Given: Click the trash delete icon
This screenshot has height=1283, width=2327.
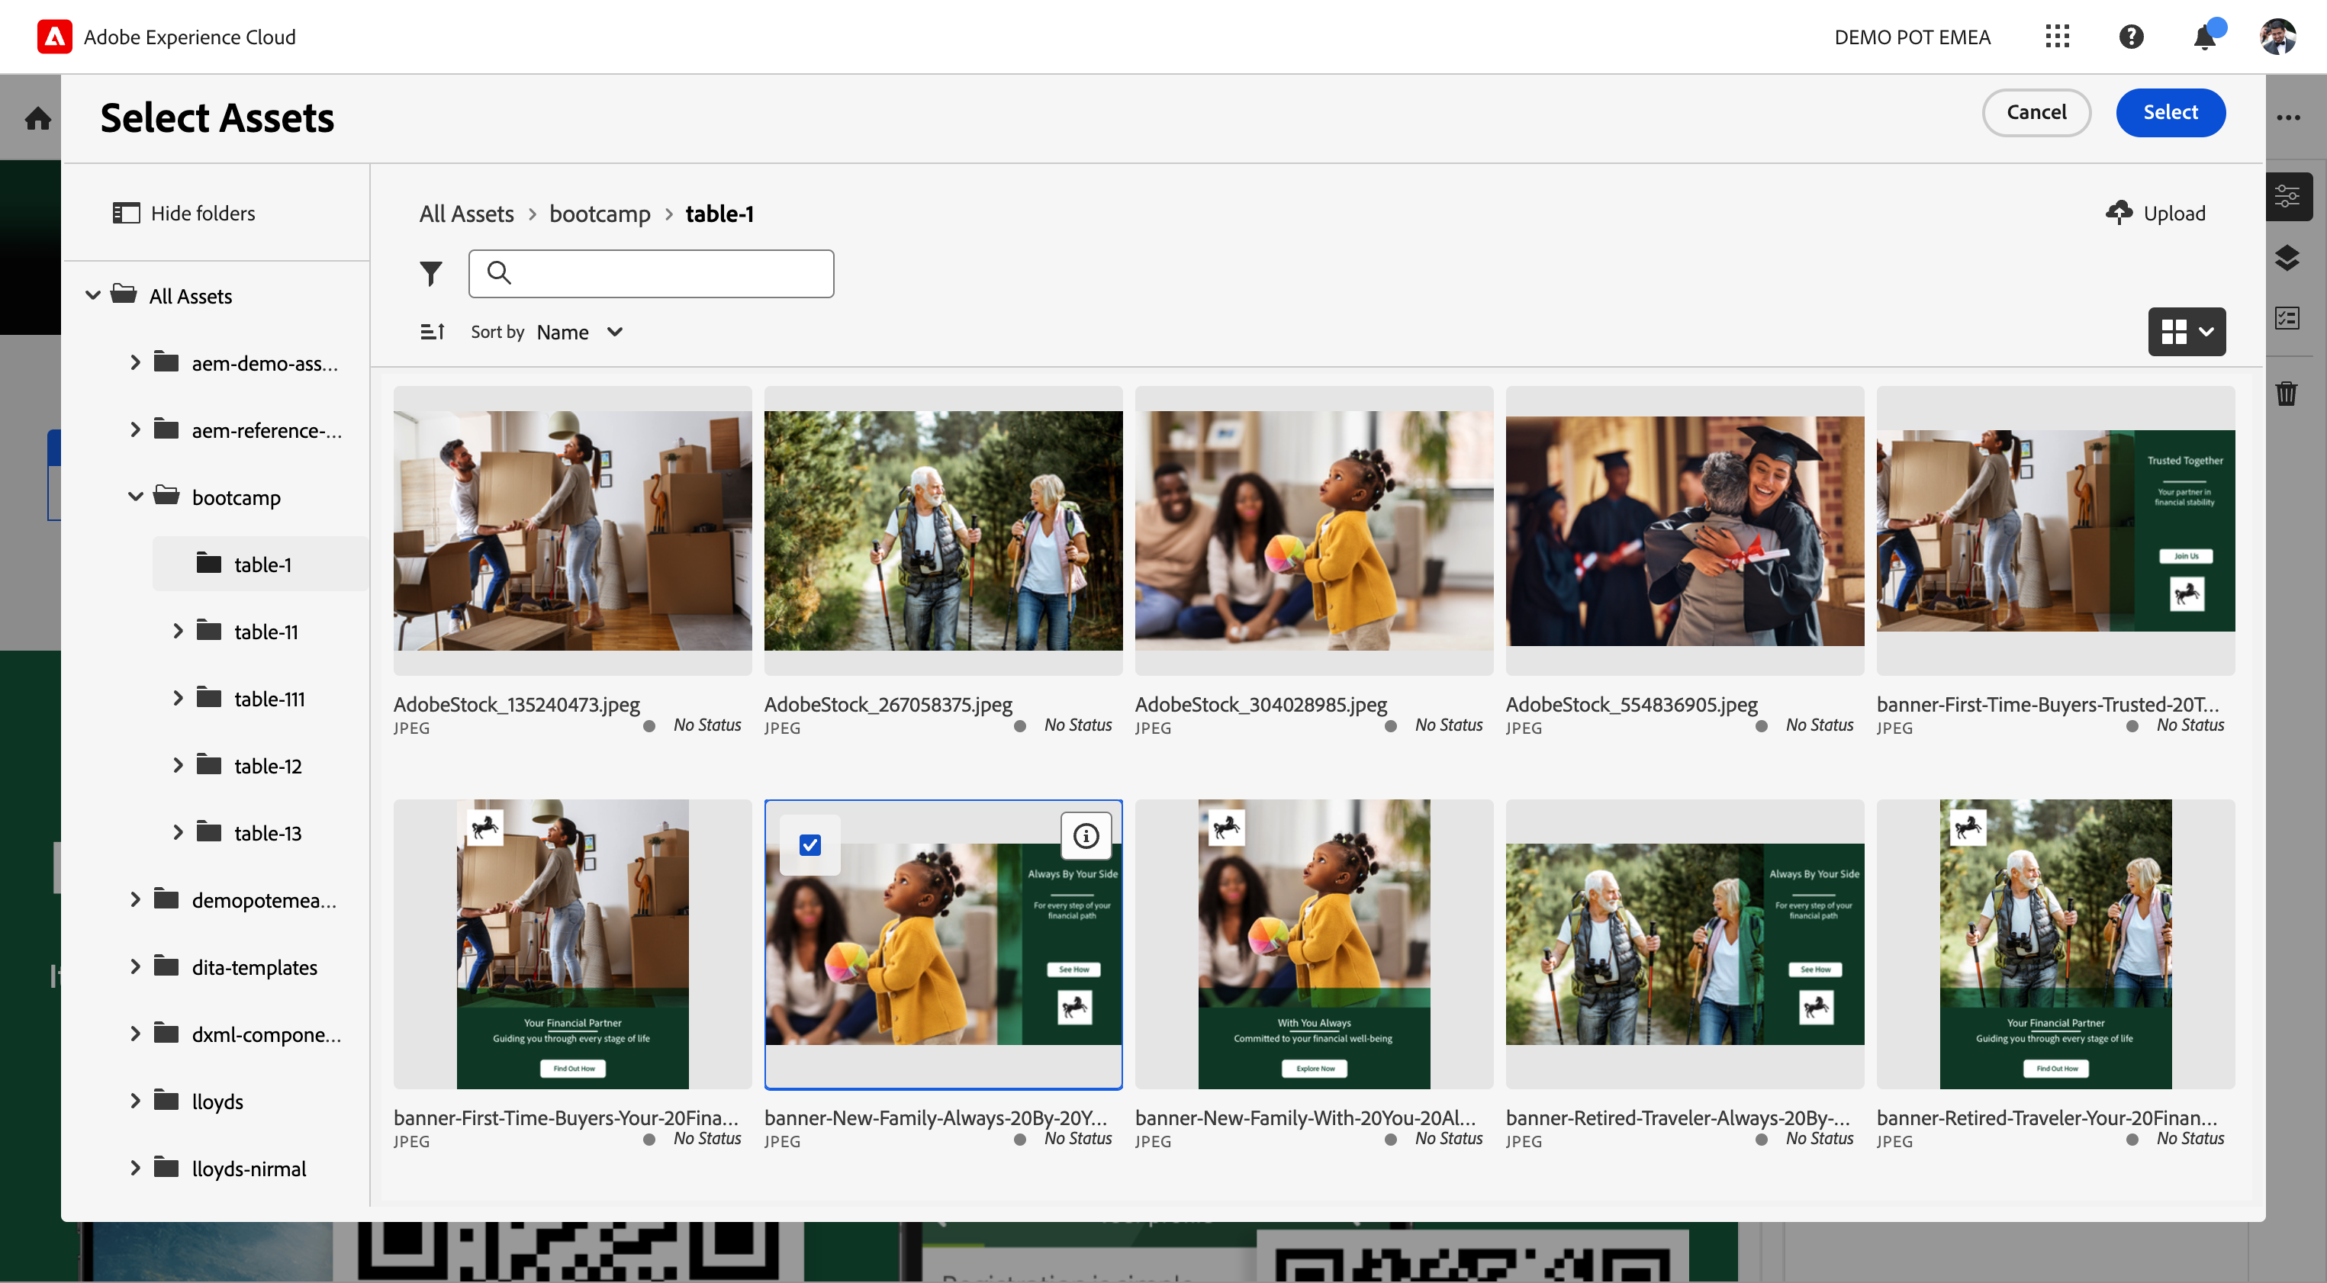Looking at the screenshot, I should 2287,393.
